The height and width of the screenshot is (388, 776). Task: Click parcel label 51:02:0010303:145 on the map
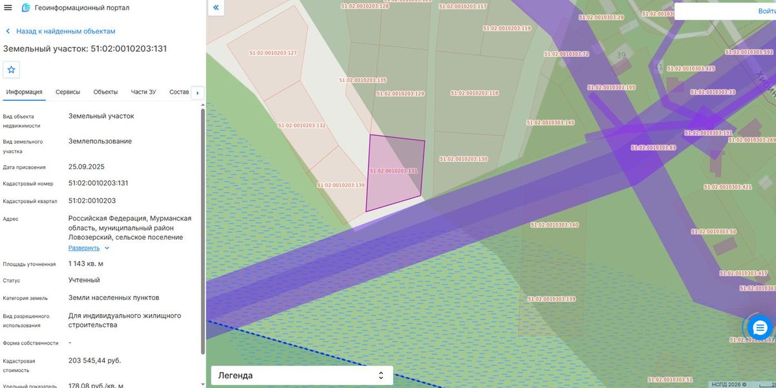coord(550,122)
